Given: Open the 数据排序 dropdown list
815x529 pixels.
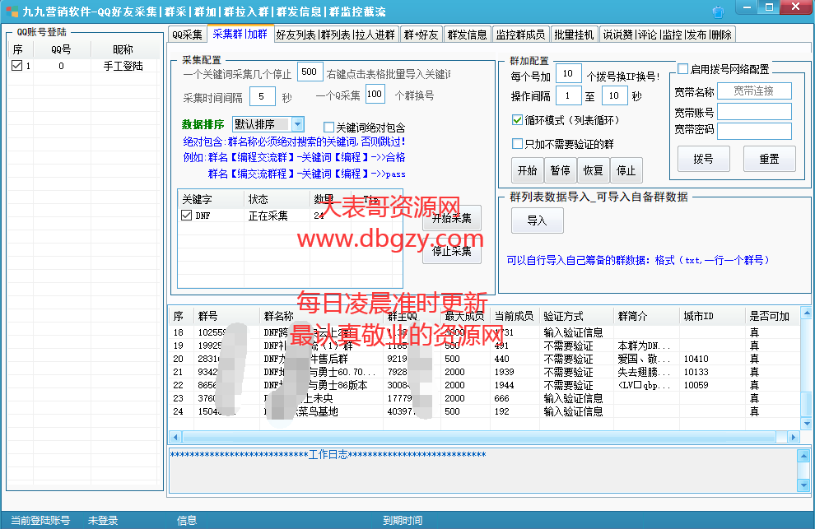Looking at the screenshot, I should [297, 124].
